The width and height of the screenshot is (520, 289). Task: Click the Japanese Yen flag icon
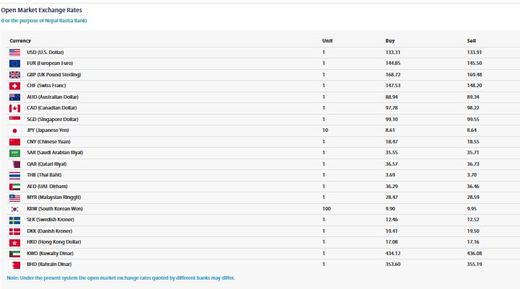pyautogui.click(x=14, y=130)
